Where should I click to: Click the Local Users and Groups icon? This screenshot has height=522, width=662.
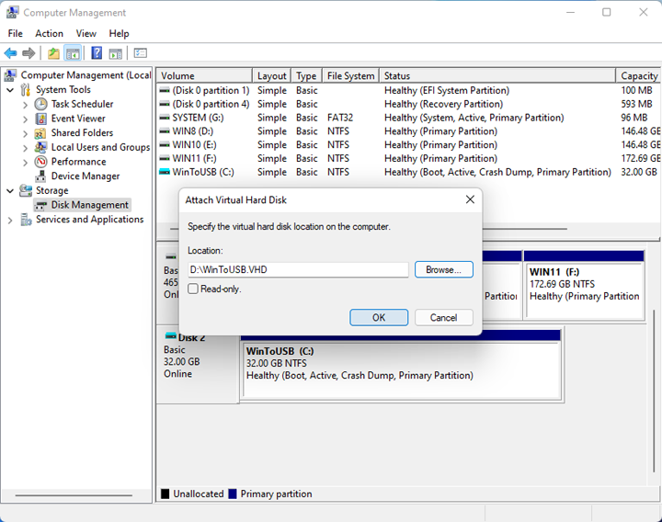pyautogui.click(x=41, y=147)
